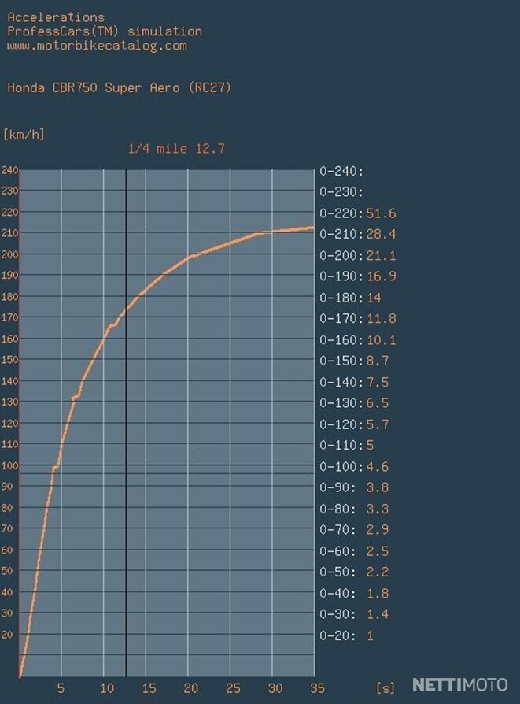Click the 1/4 mile 12.7 marker label
This screenshot has width=520, height=704.
point(176,148)
